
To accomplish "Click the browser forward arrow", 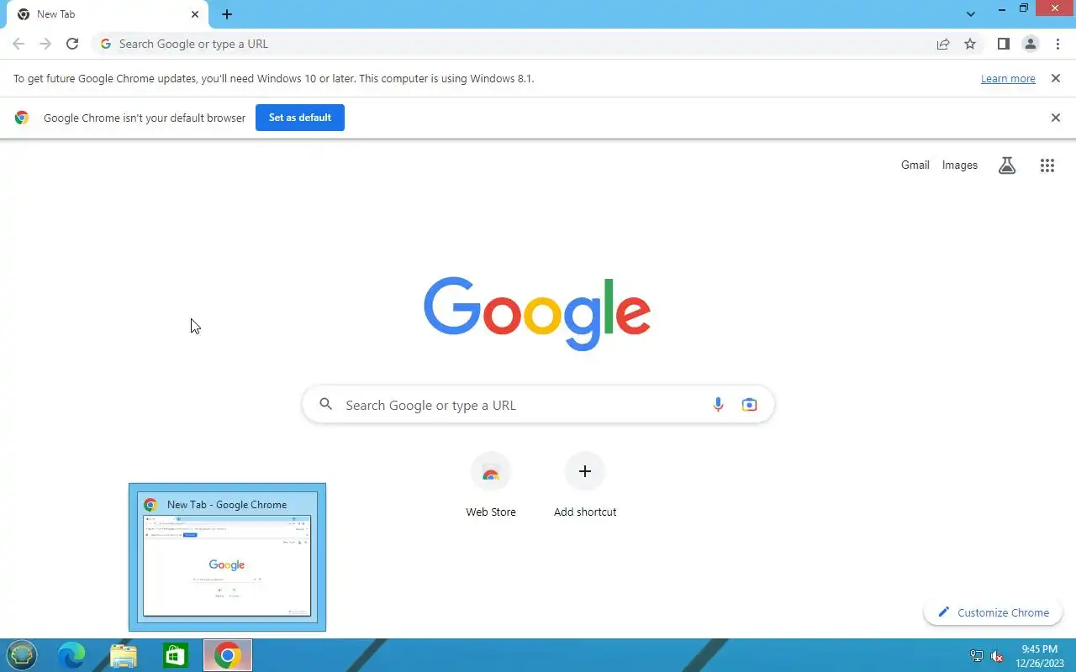I will click(x=45, y=44).
